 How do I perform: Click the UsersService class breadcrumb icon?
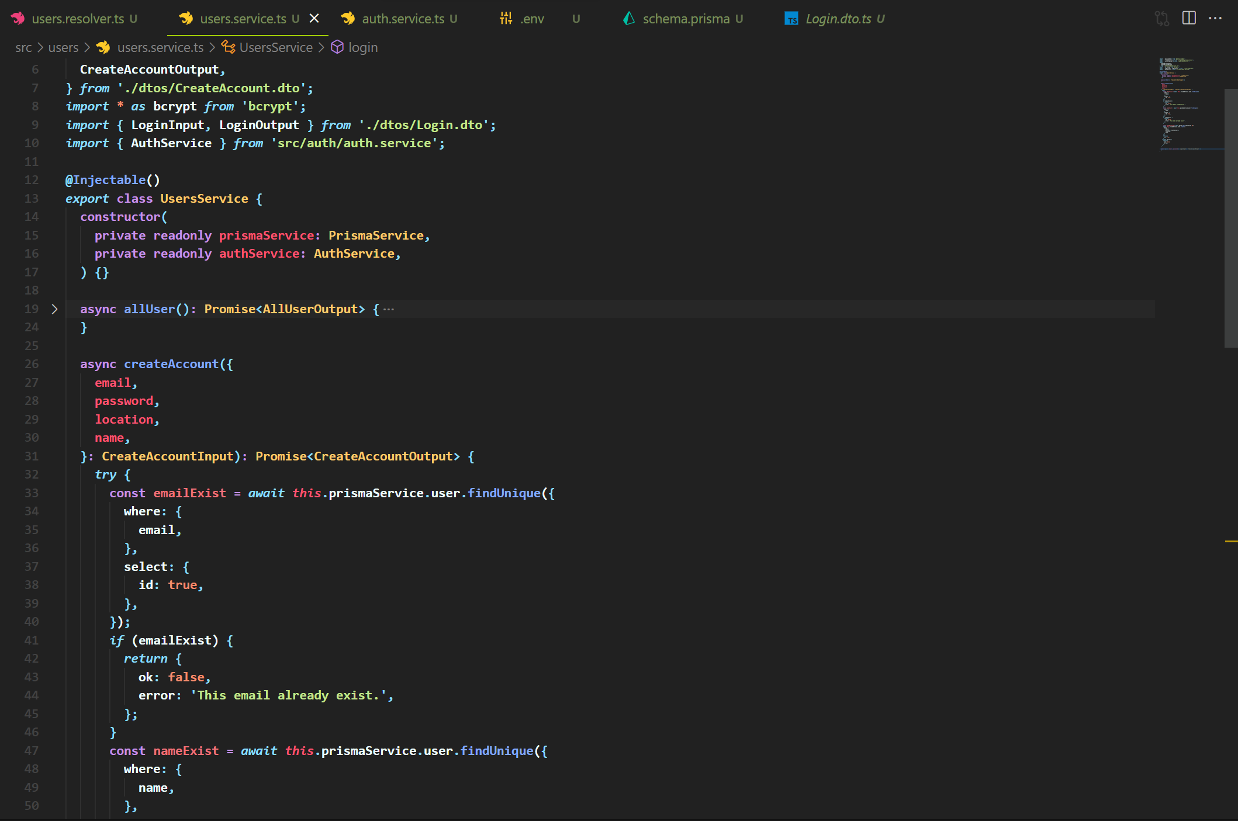[x=228, y=47]
